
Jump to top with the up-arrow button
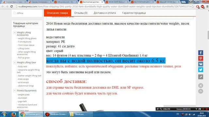tap(201, 91)
